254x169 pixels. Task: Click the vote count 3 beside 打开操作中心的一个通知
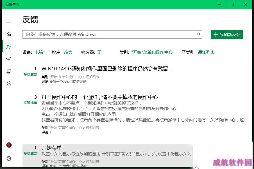click(x=36, y=97)
